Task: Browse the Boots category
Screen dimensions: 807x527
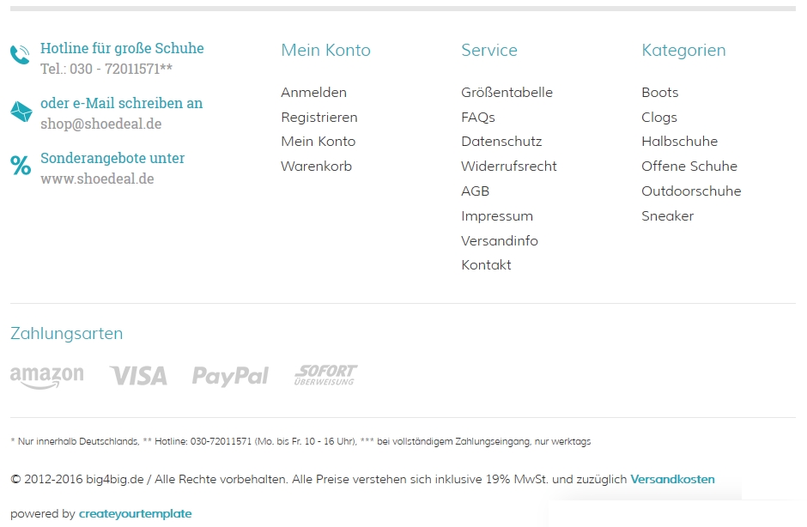Action: 659,93
